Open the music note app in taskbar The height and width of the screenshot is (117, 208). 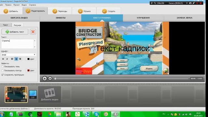77,114
